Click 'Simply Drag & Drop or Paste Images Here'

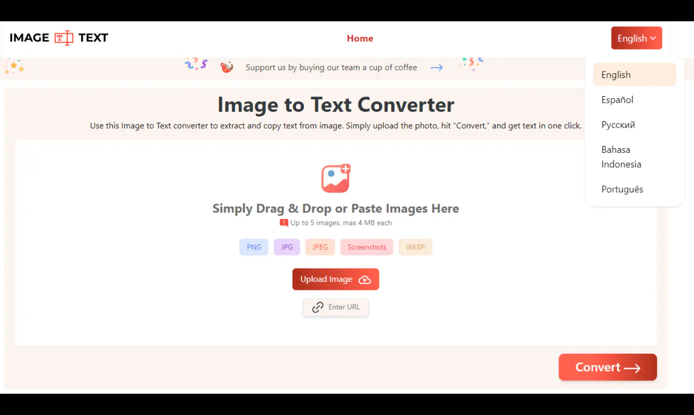tap(336, 209)
